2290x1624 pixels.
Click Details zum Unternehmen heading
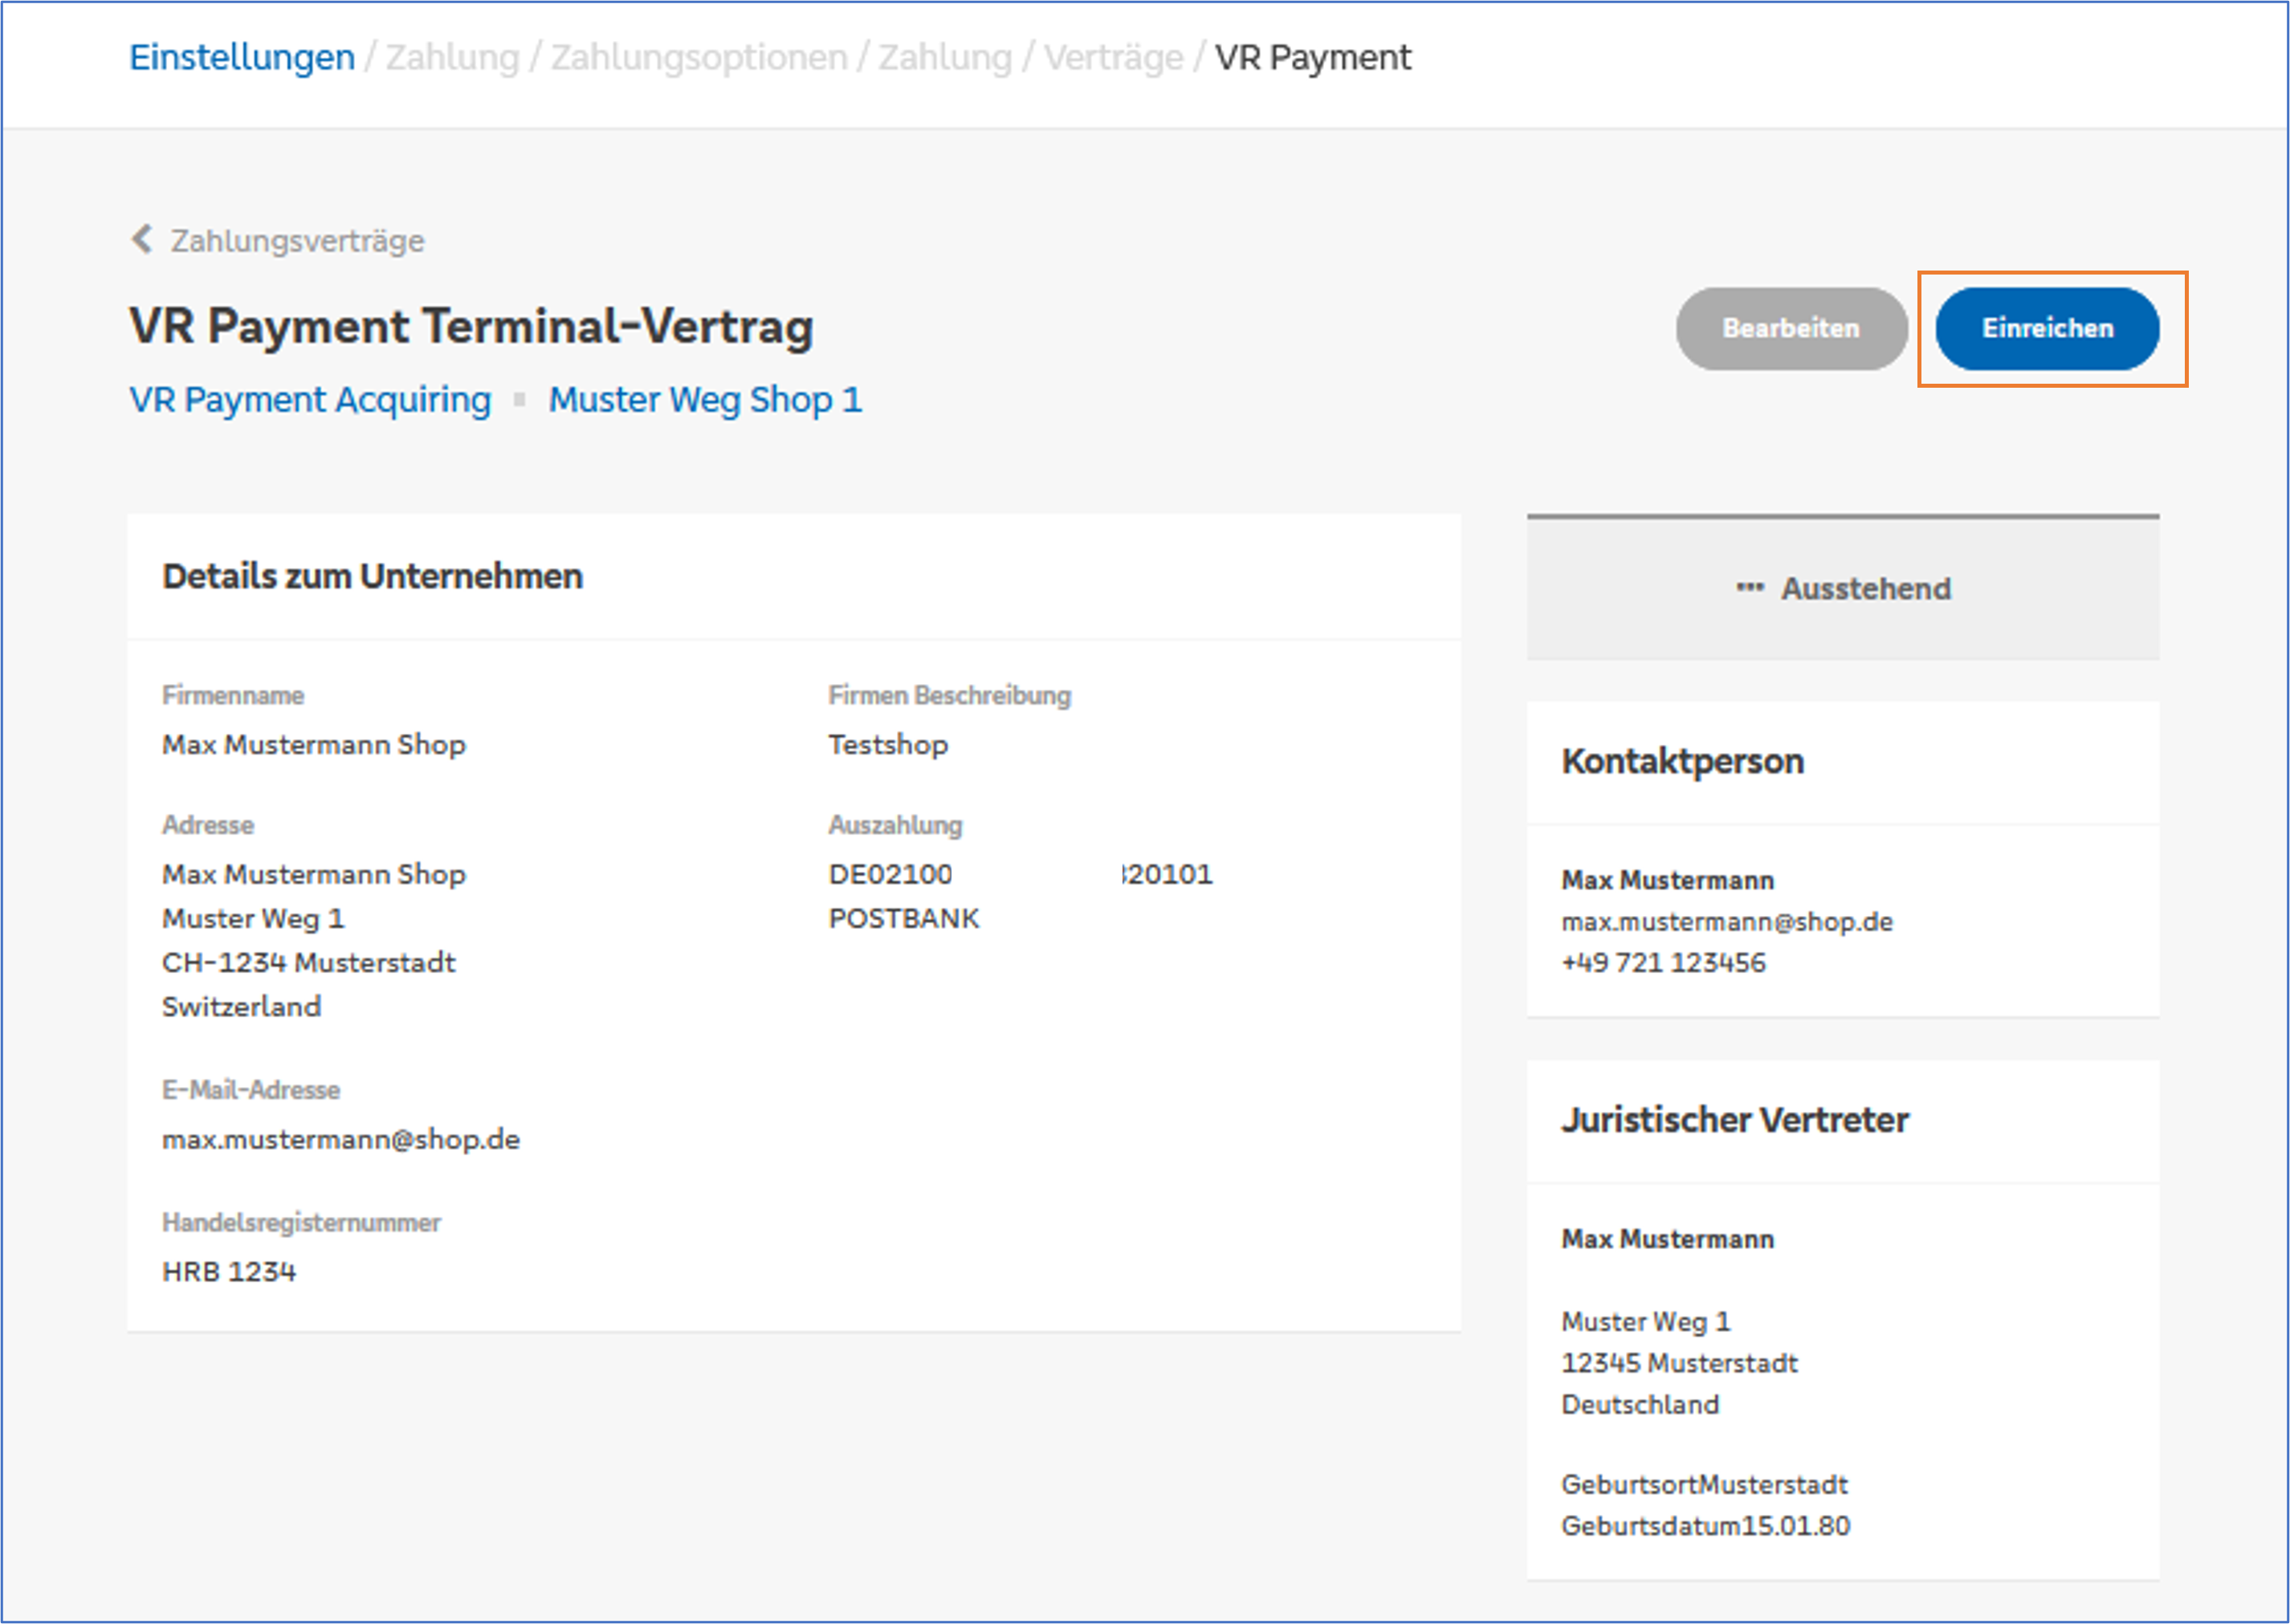372,577
